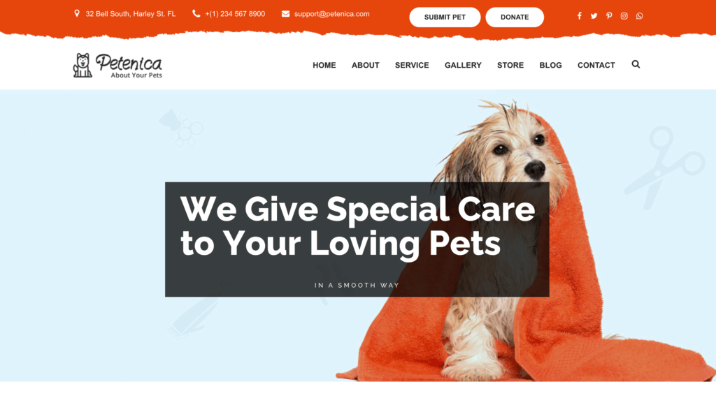Click the search magnifier icon
Viewport: 716px width, 405px height.
point(636,64)
